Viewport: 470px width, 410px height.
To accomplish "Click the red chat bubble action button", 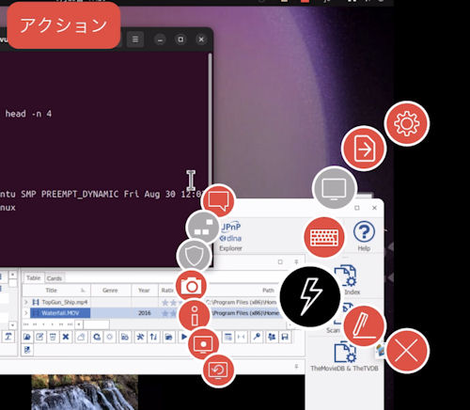I will coord(218,200).
